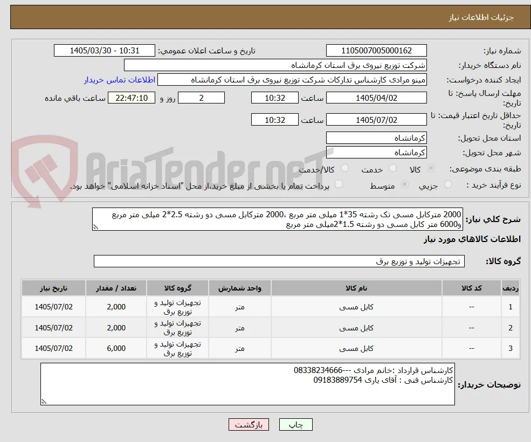Screen dimensions: 531x442
Task: Click the واحد شمارش column header
Action: pyautogui.click(x=240, y=288)
